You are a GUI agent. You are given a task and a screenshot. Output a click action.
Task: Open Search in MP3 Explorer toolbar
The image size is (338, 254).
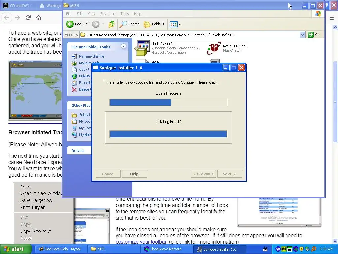pyautogui.click(x=129, y=24)
